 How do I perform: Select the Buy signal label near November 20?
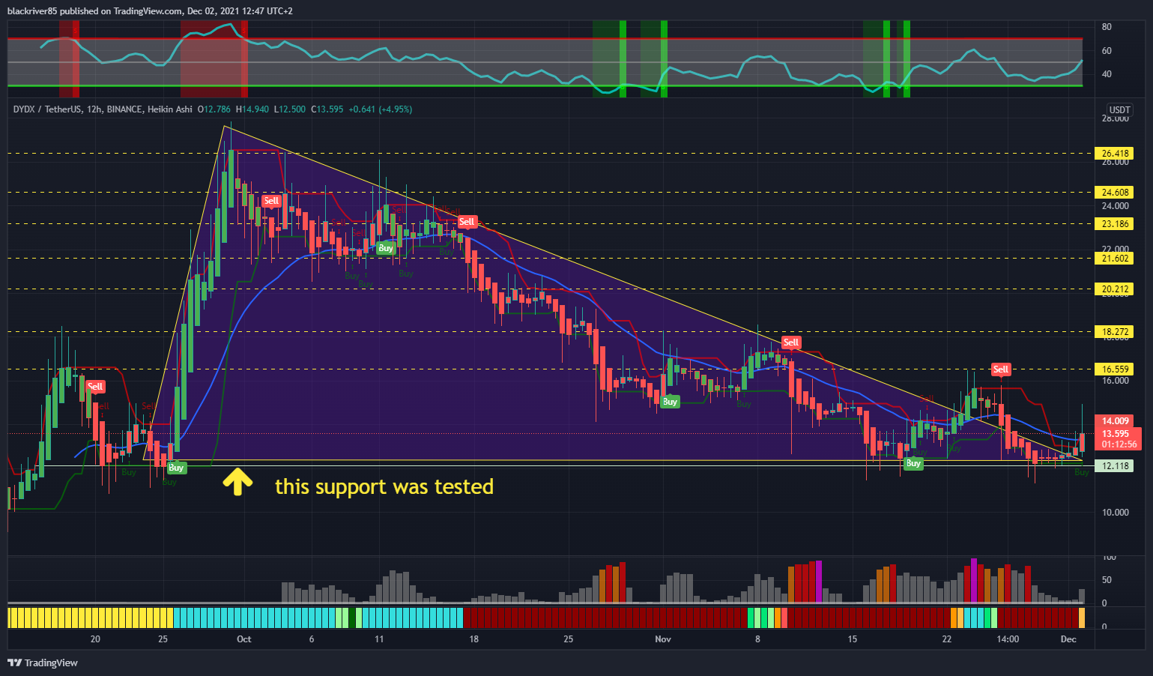(913, 463)
